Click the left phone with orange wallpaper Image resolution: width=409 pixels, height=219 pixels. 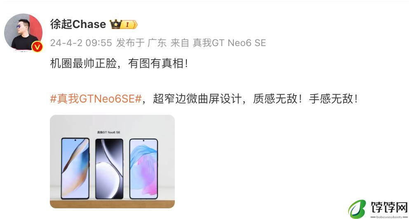pyautogui.click(x=75, y=168)
